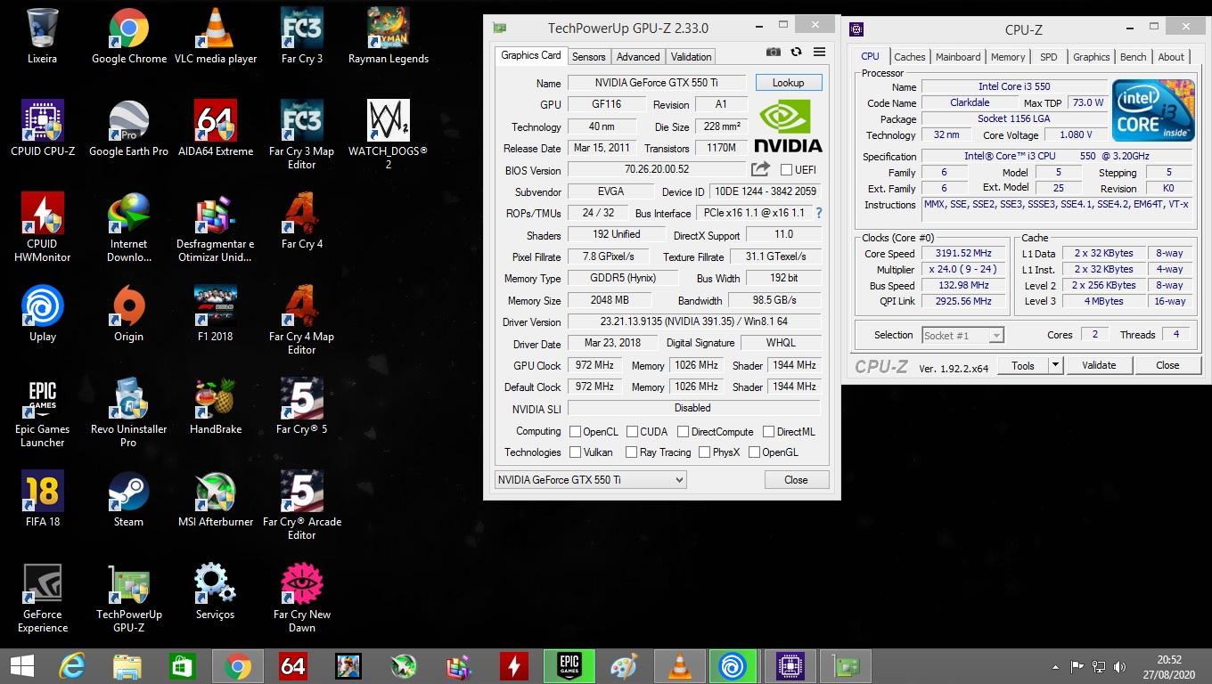This screenshot has height=684, width=1212.
Task: Select the Origin desktop shortcut
Action: 129,313
